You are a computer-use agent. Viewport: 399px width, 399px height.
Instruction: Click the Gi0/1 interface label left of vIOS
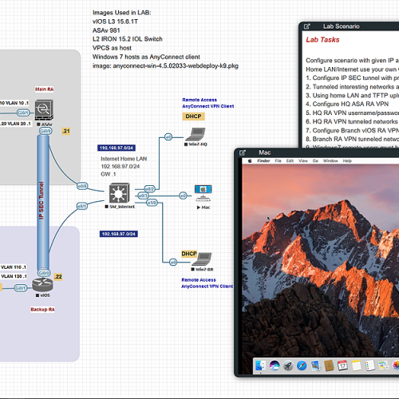click(21, 288)
